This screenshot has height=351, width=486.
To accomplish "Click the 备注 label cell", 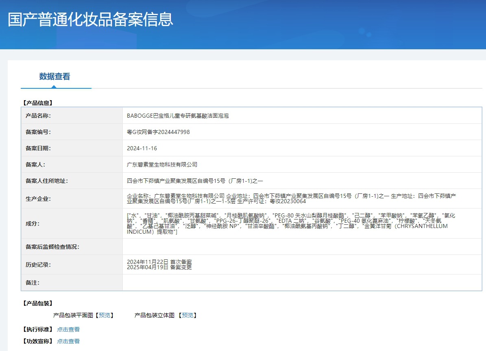I will coord(72,283).
